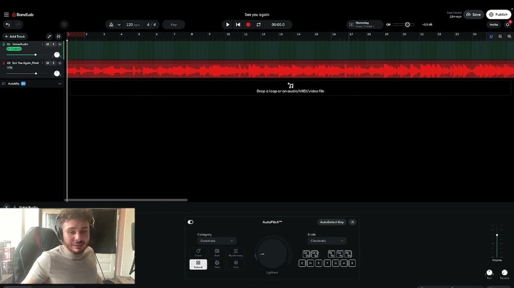This screenshot has width=514, height=288.
Task: Click the AutoPitch strength knob
Action: (x=272, y=253)
